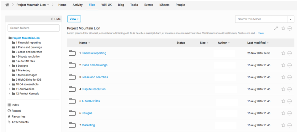Image resolution: width=297 pixels, height=132 pixels.
Task: Open more actions menu for 7 Marketing
Action: (x=289, y=125)
